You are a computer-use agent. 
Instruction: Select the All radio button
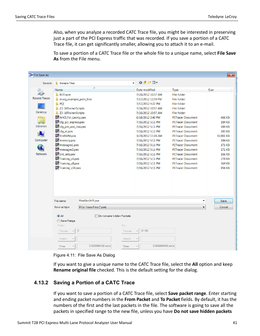pyautogui.click(x=58, y=216)
